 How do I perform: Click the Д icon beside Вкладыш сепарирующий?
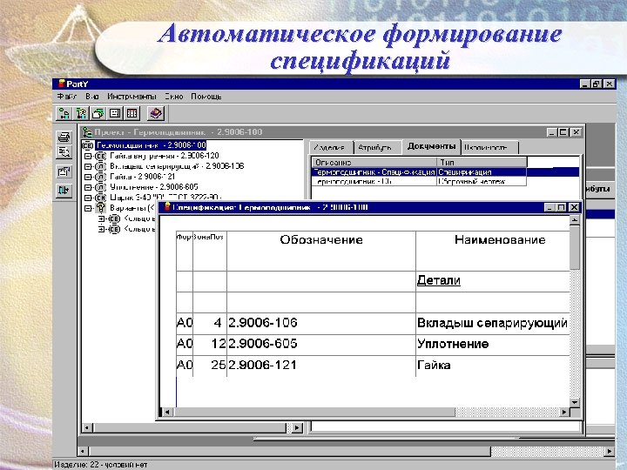tap(100, 166)
